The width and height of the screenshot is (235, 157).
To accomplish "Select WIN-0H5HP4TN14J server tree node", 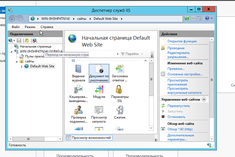I will [x=41, y=51].
